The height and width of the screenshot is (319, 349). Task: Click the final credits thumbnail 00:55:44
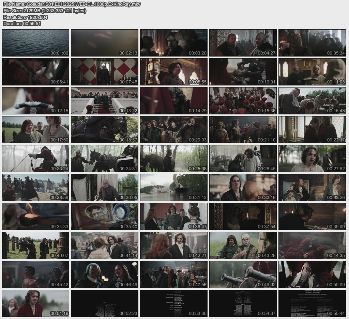click(312, 303)
